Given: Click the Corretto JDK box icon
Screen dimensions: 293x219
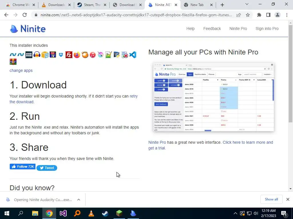Looking at the screenshot, I should (x=45, y=55).
